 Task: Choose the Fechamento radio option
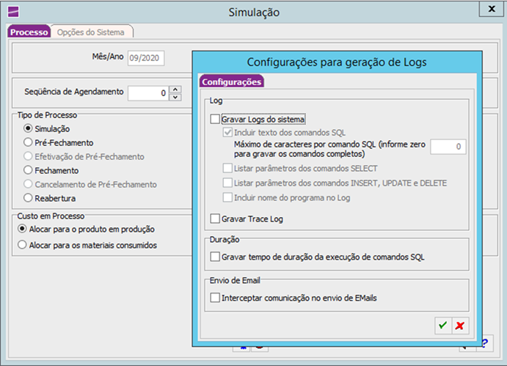click(x=29, y=170)
